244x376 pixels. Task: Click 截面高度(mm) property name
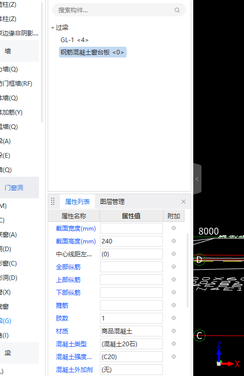76,241
